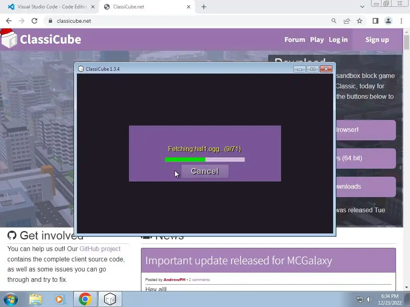Expand the tab search dropdown arrow
Image resolution: width=410 pixels, height=307 pixels.
click(362, 7)
